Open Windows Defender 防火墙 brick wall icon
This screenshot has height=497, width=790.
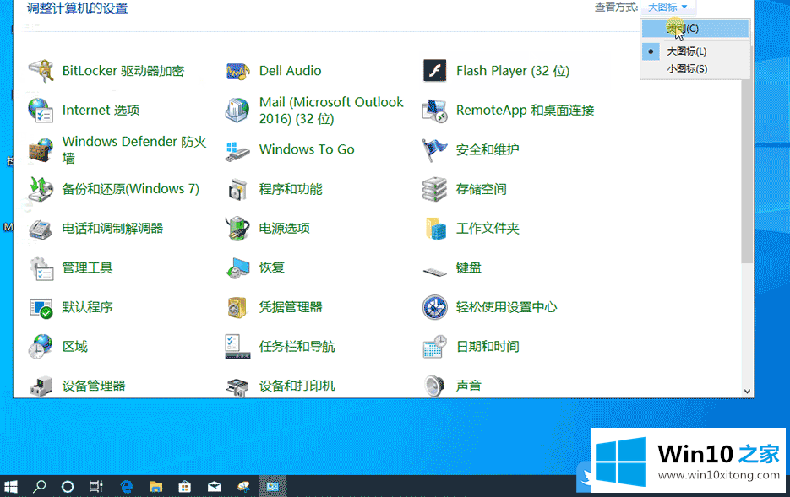41,149
